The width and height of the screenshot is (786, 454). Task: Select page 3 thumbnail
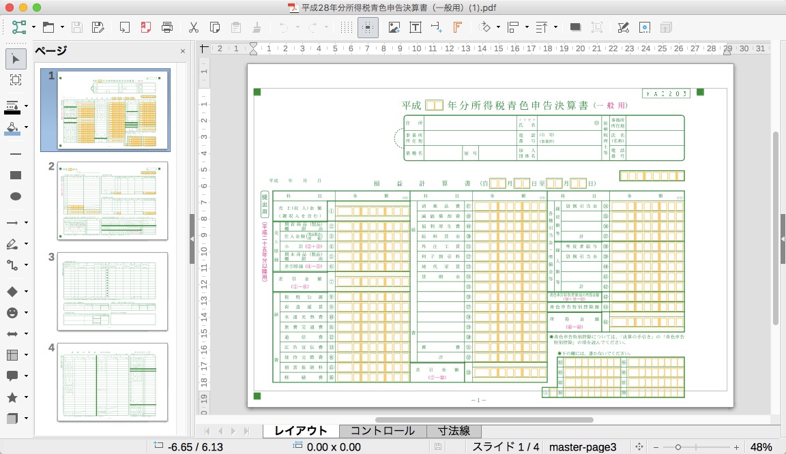point(113,292)
